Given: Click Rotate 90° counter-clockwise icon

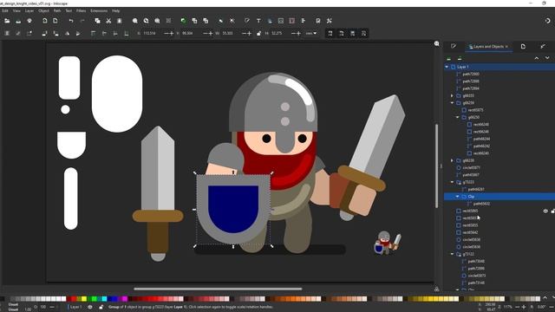Looking at the screenshot, I should pyautogui.click(x=44, y=33).
